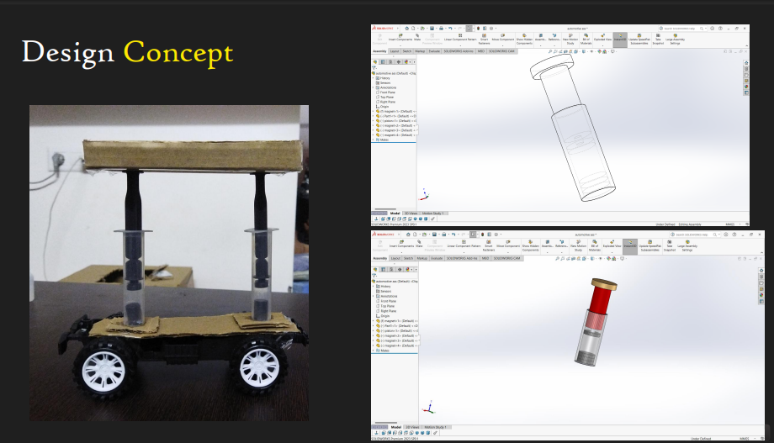Image resolution: width=774 pixels, height=443 pixels.
Task: Toggle Instant3D in the wireframe-model window
Action: point(620,40)
